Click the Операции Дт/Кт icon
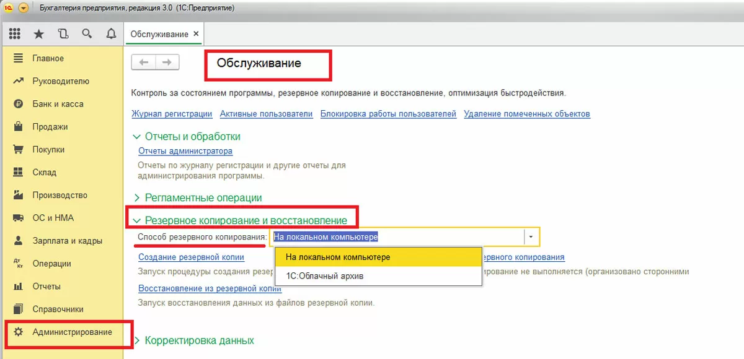Viewport: 744px width, 359px height. [19, 264]
